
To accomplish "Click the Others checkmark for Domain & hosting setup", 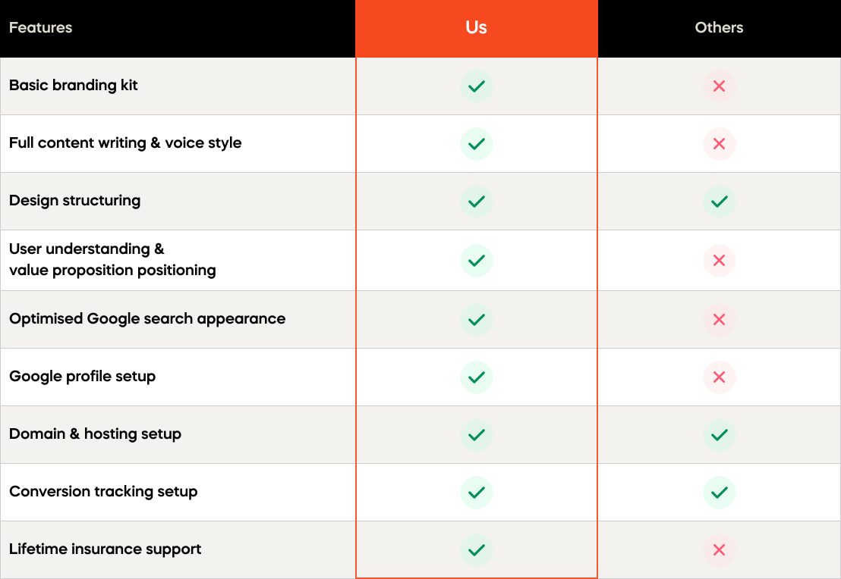I will [x=719, y=435].
